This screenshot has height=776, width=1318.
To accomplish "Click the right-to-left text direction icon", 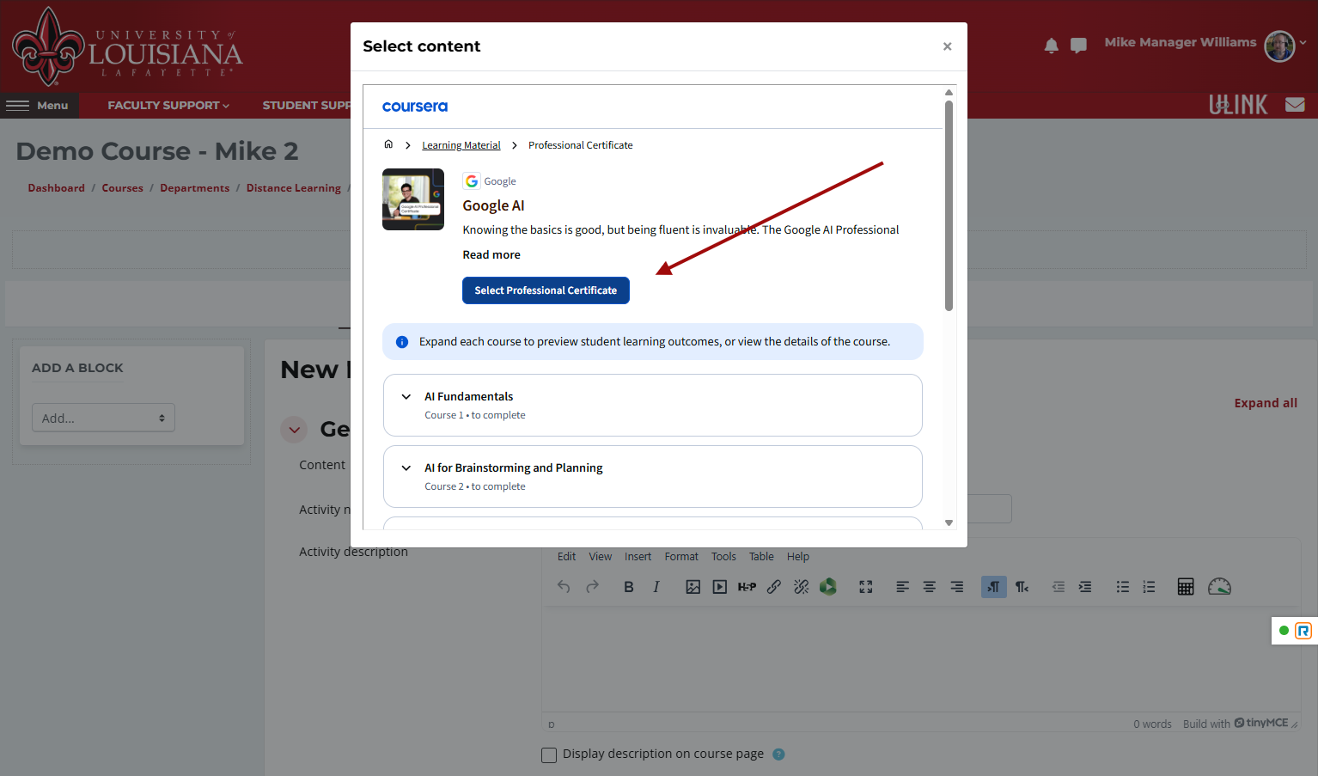I will pyautogui.click(x=1022, y=587).
